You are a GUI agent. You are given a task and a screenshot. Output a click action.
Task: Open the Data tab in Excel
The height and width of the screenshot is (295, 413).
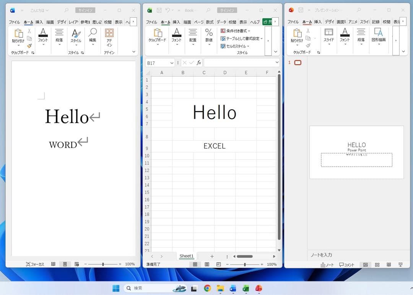pos(221,22)
